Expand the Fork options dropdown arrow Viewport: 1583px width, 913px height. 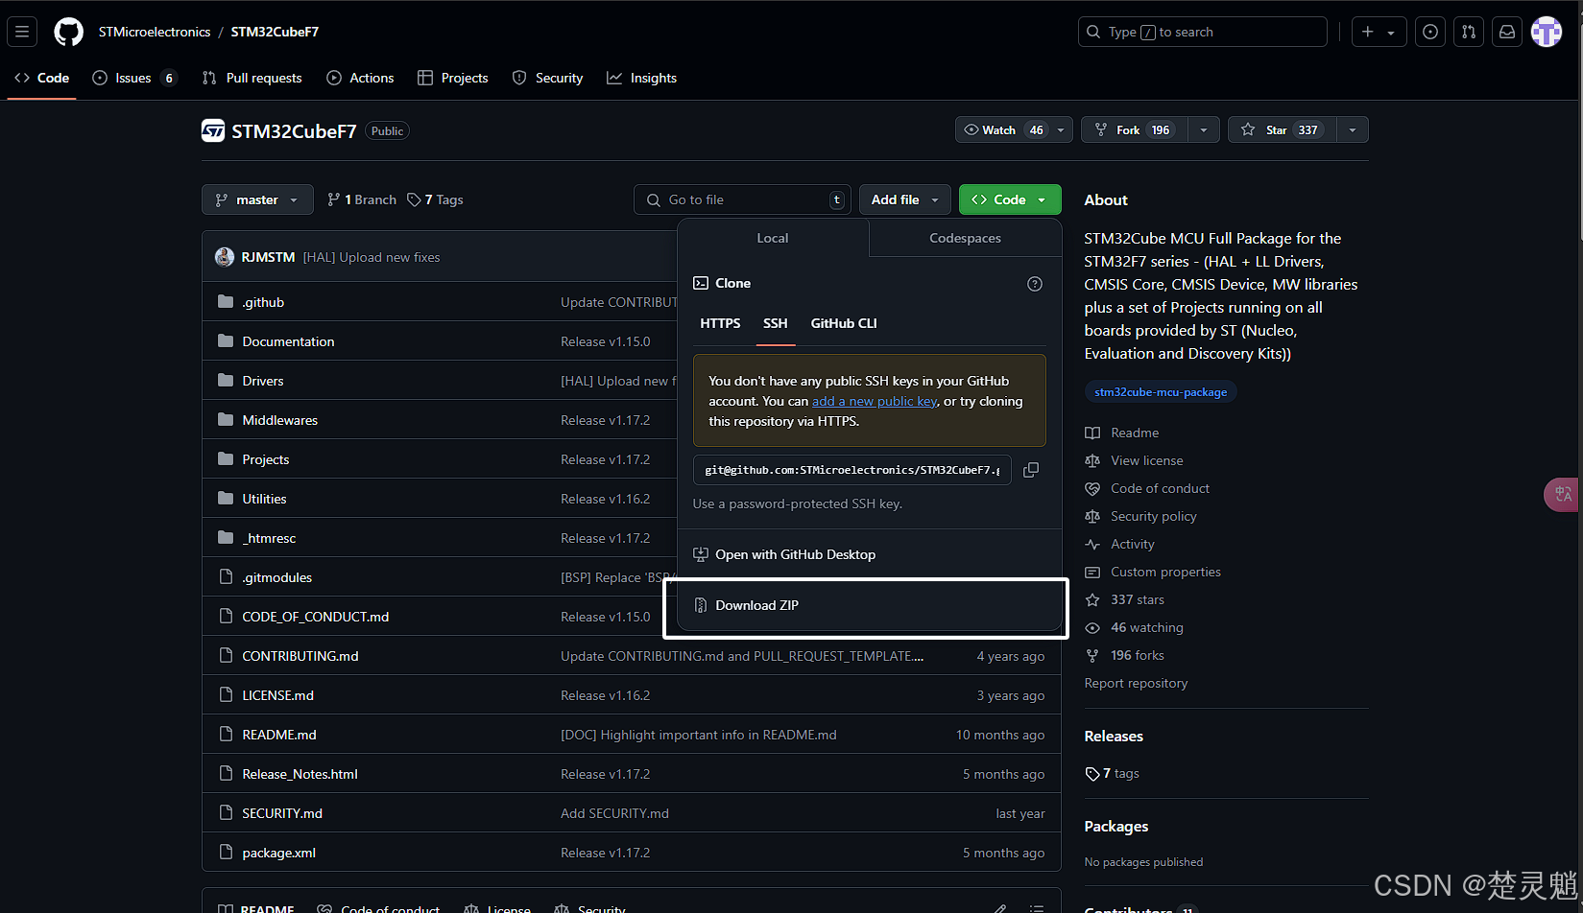(1204, 129)
